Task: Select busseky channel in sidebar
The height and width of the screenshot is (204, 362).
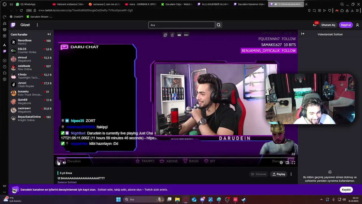Action: [31, 93]
